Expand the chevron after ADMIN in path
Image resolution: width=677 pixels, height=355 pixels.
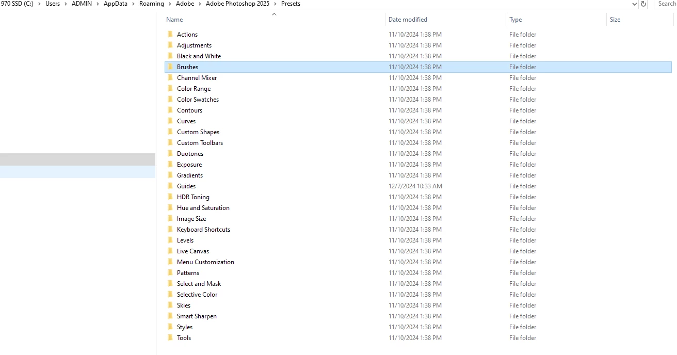[x=98, y=4]
